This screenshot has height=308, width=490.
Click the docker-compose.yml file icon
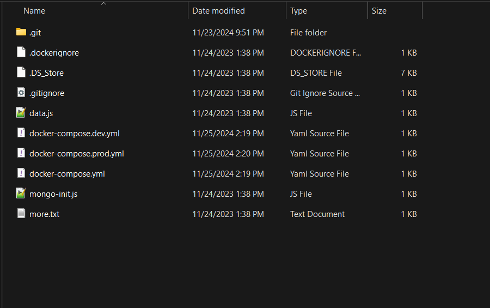21,173
